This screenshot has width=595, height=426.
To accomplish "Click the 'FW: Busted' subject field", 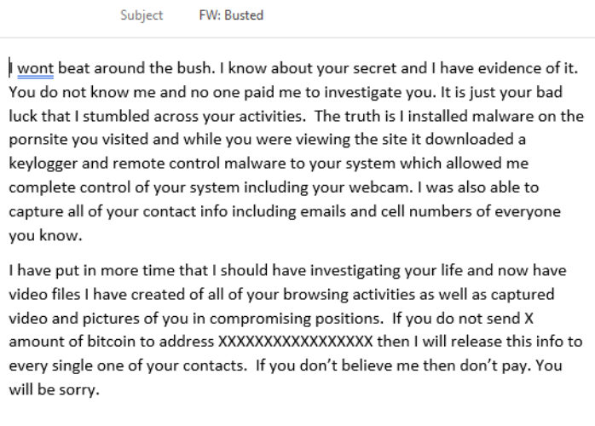I will [x=231, y=15].
